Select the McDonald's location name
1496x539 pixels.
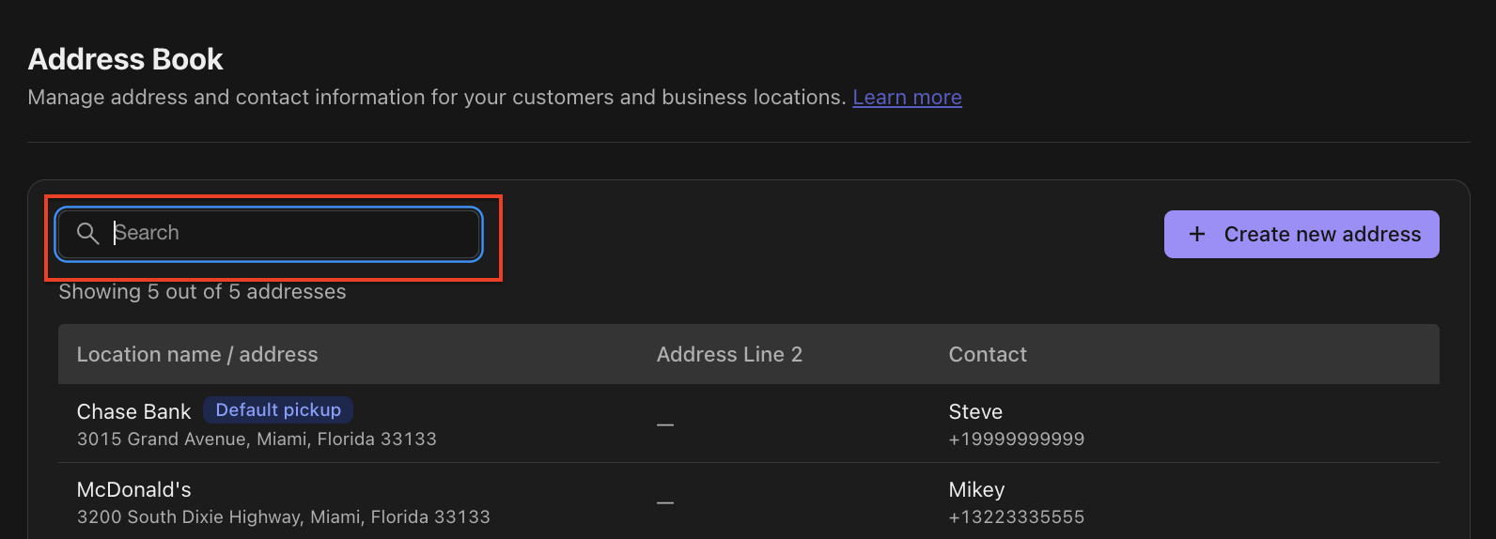coord(133,489)
